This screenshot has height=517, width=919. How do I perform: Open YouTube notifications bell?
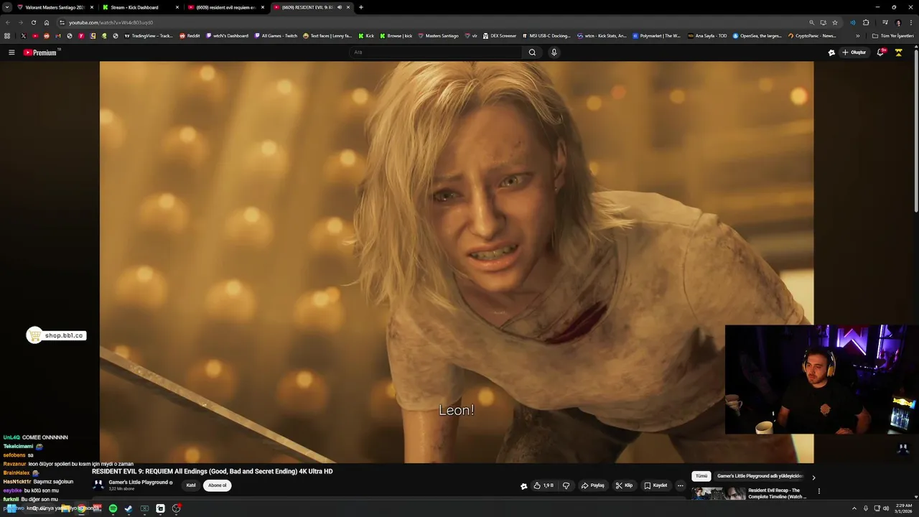[x=881, y=52]
